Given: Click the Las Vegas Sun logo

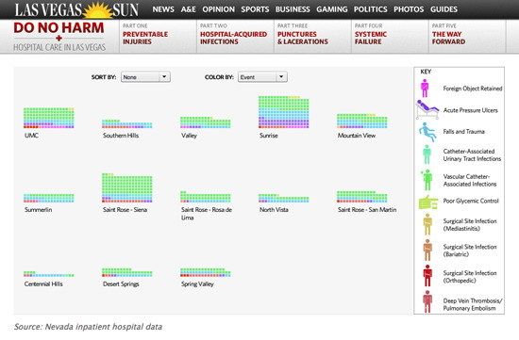Looking at the screenshot, I should tap(76, 9).
